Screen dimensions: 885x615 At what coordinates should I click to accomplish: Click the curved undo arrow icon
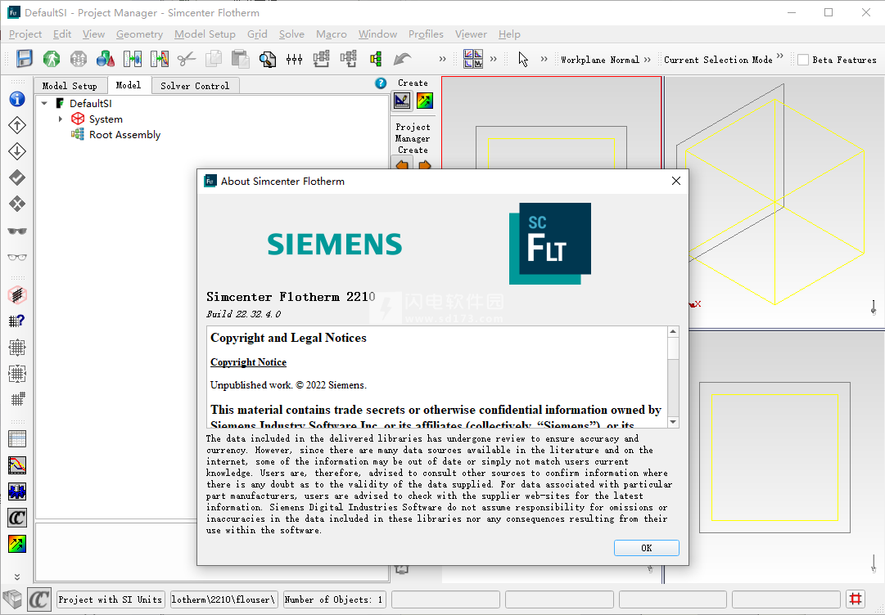pyautogui.click(x=403, y=59)
